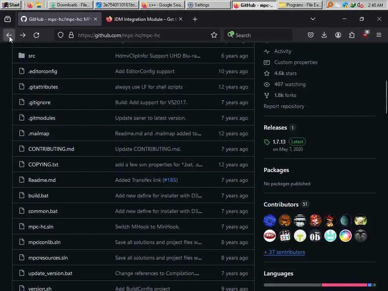Open CONTRIBUTING.md
The height and width of the screenshot is (291, 388).
coord(51,149)
